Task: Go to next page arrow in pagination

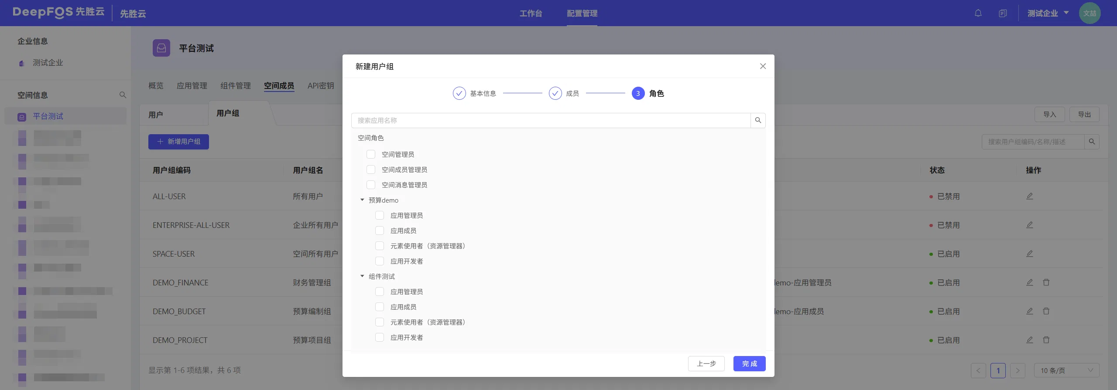Action: [1018, 370]
